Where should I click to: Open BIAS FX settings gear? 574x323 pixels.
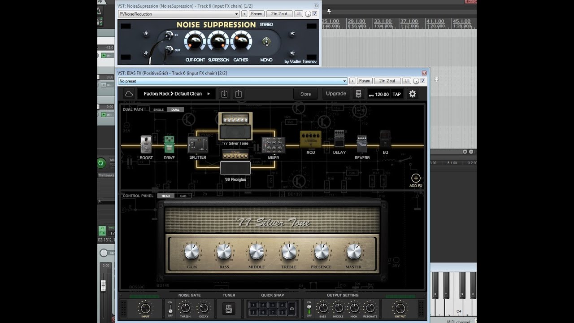413,94
